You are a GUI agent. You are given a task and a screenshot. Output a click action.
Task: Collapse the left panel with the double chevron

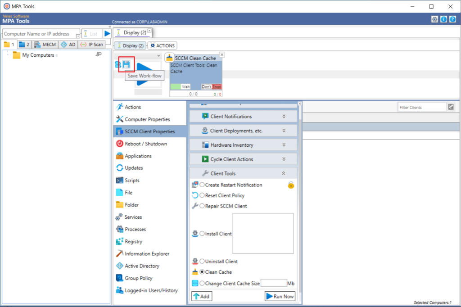[x=110, y=27]
